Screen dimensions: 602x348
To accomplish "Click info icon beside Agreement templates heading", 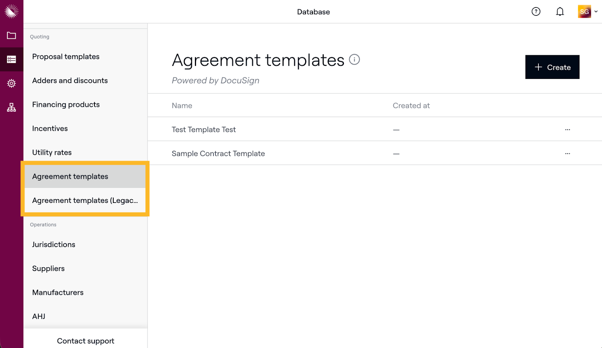I will [354, 59].
